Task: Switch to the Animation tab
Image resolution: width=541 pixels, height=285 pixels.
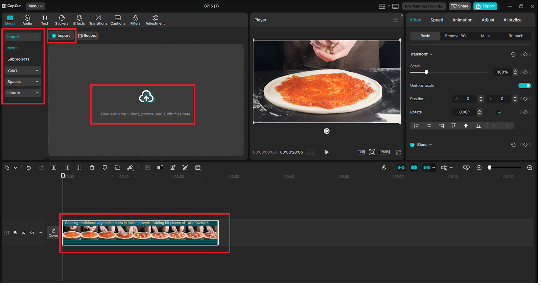Action: point(462,20)
